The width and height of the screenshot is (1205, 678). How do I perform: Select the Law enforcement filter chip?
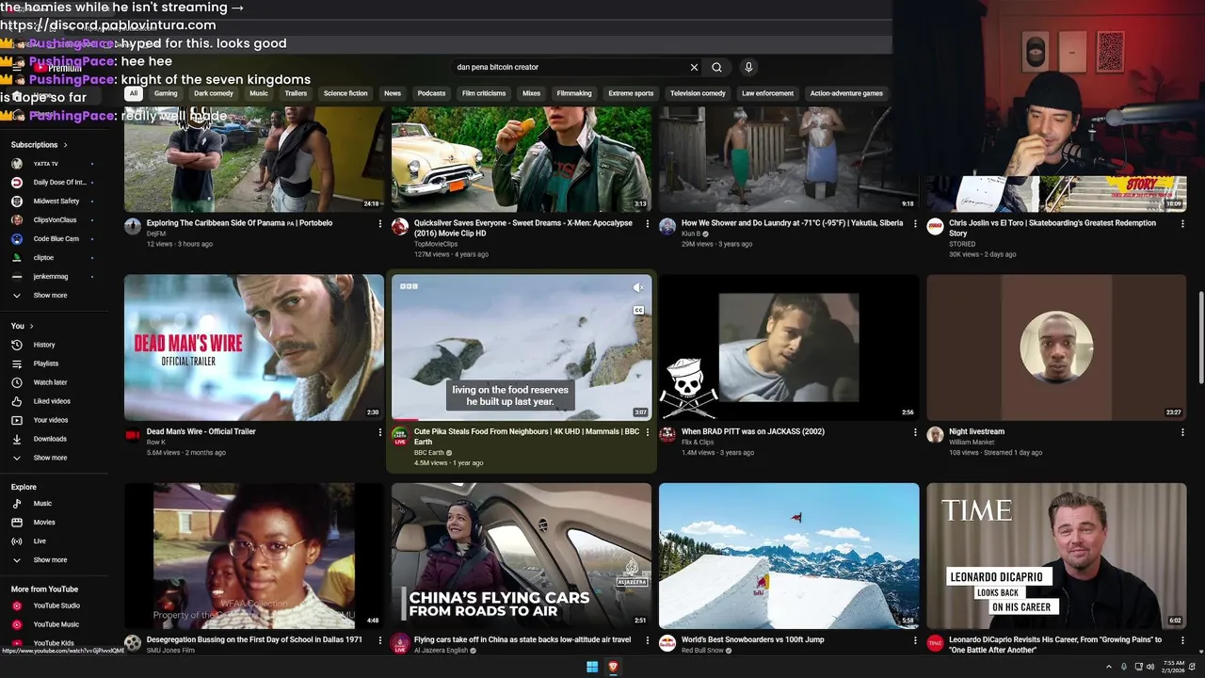(767, 93)
